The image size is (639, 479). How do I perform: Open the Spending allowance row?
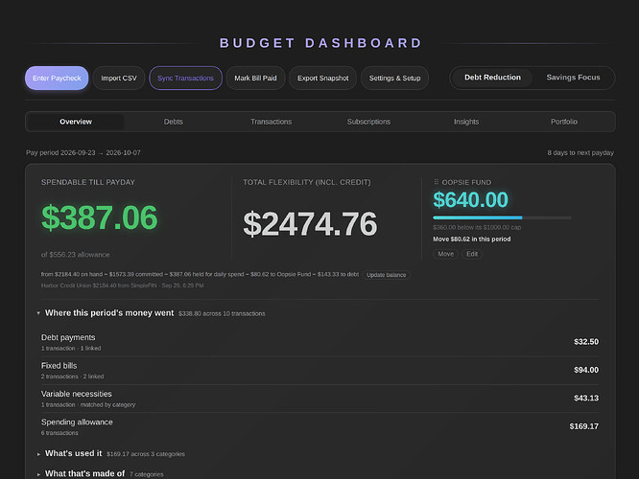[x=319, y=426]
